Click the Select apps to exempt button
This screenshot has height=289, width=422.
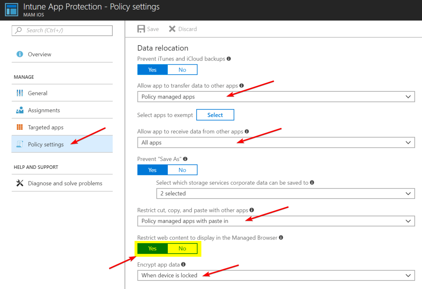(x=215, y=115)
